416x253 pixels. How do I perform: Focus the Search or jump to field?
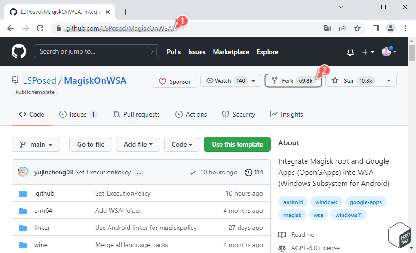coord(97,51)
